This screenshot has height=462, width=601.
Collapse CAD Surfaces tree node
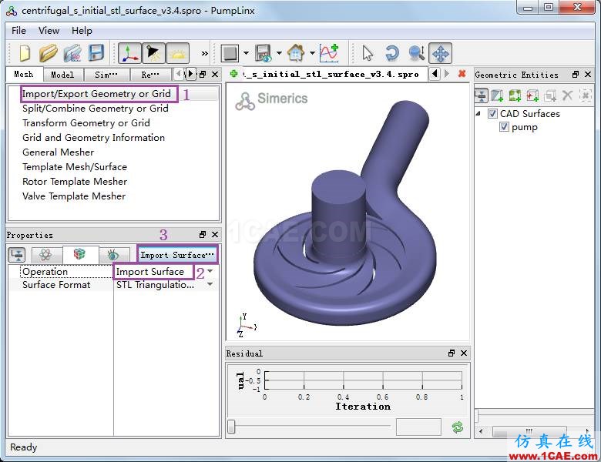478,113
